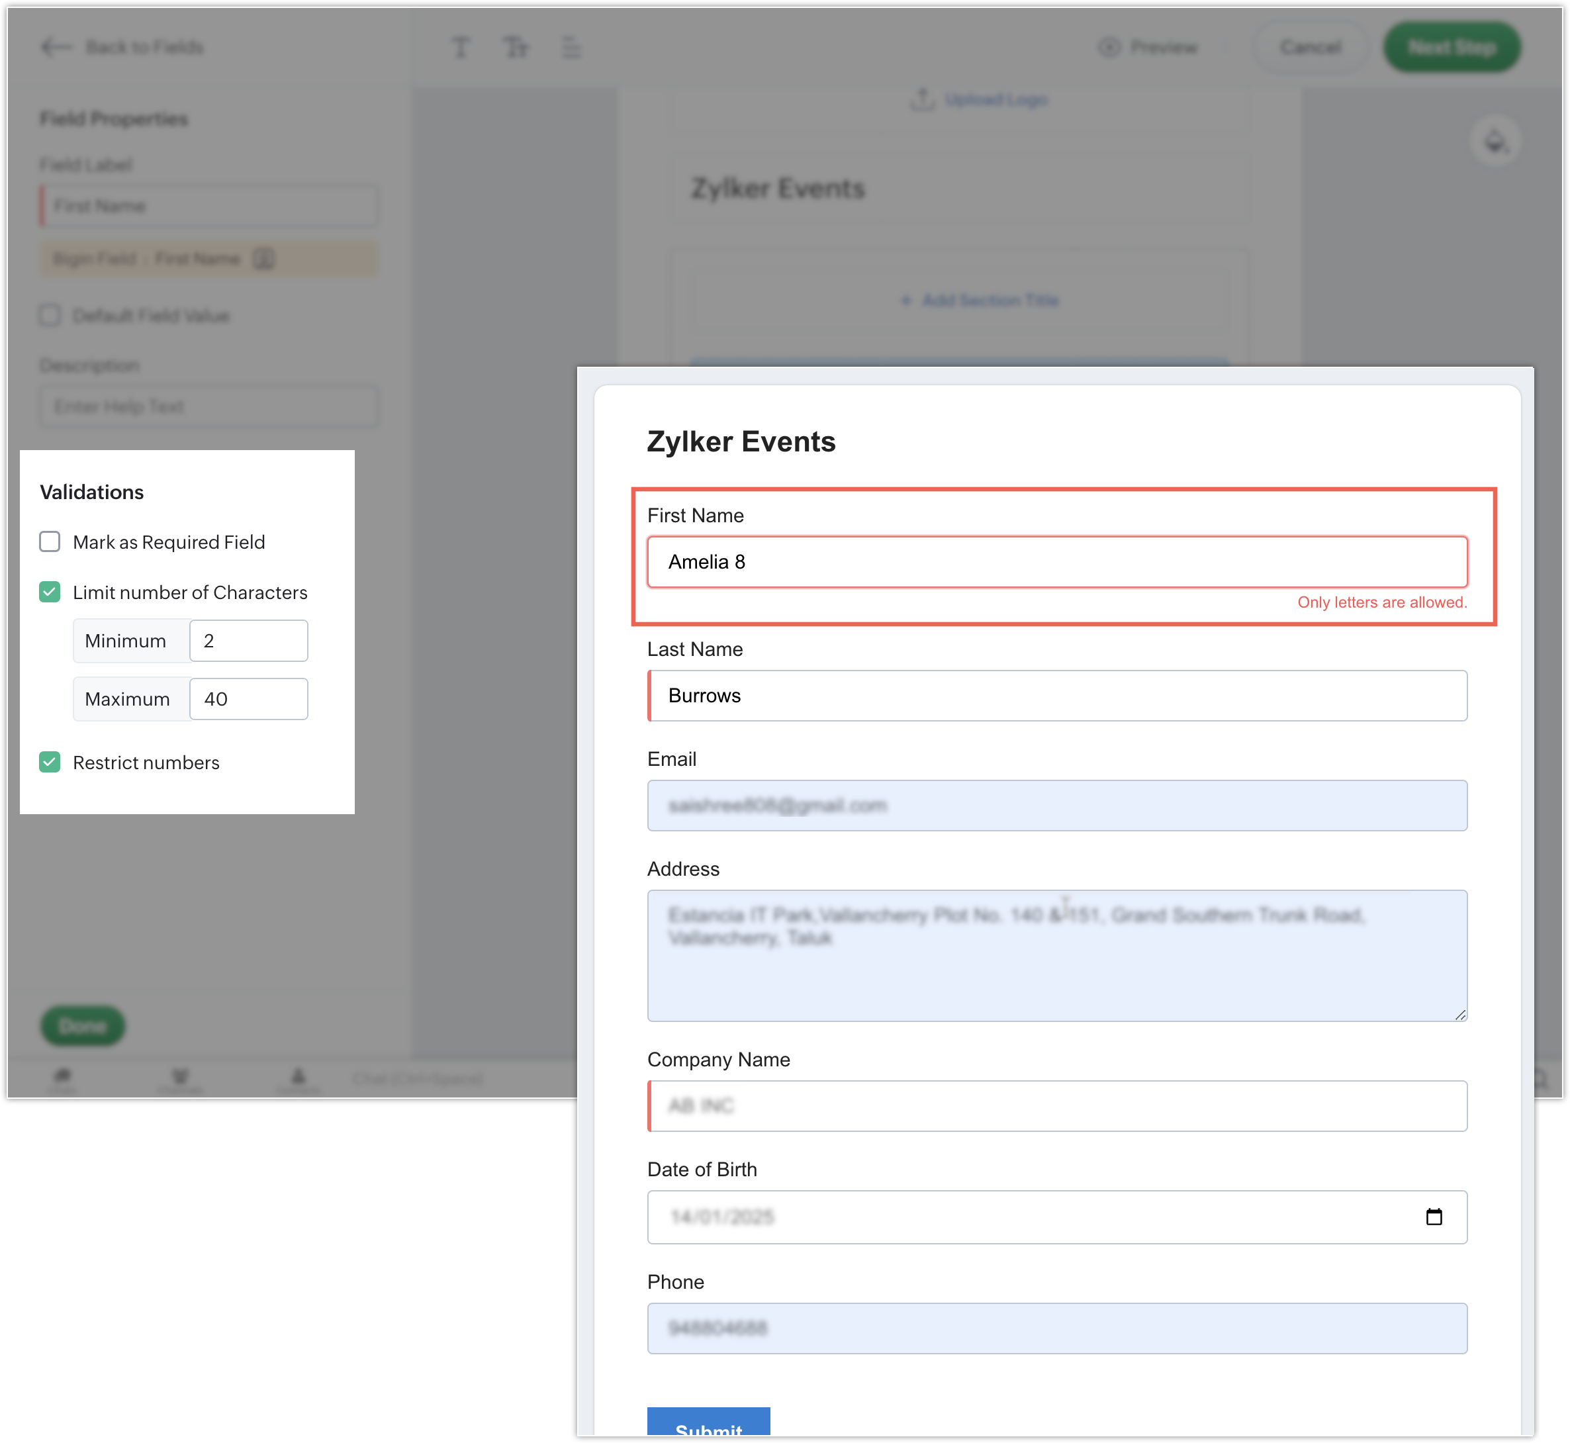Open the Date of Birth calendar picker
Image resolution: width=1570 pixels, height=1443 pixels.
coord(1434,1217)
